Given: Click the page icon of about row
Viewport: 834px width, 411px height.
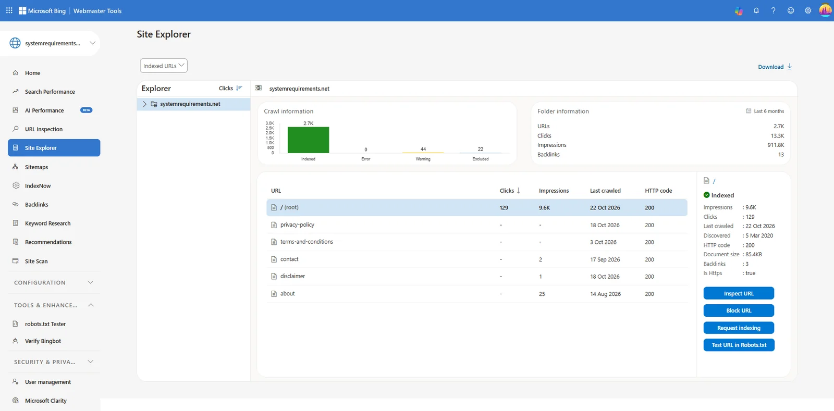Looking at the screenshot, I should click(274, 294).
